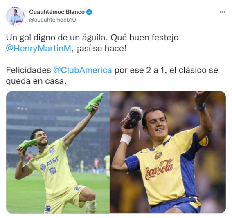Open the left photo of the kneeling player
232x218 pixels.
(58, 152)
